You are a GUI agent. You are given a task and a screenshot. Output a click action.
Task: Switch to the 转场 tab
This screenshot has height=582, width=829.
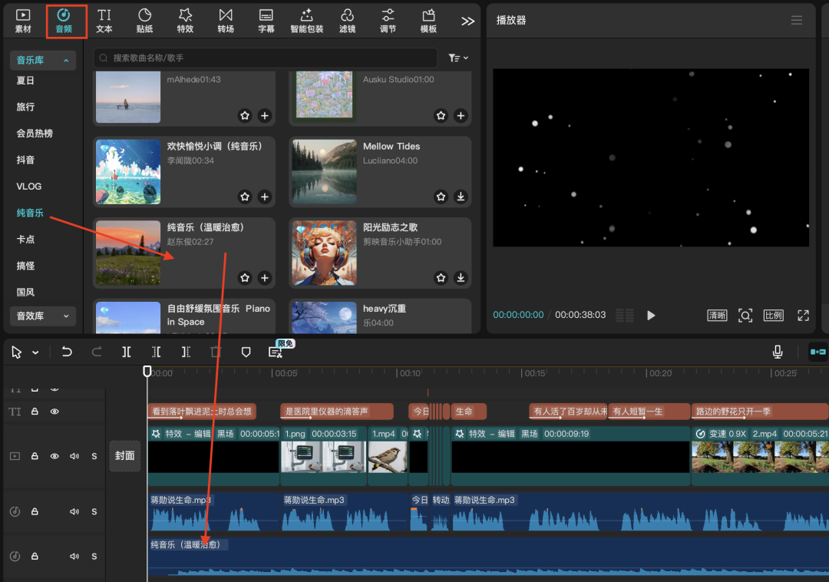226,21
